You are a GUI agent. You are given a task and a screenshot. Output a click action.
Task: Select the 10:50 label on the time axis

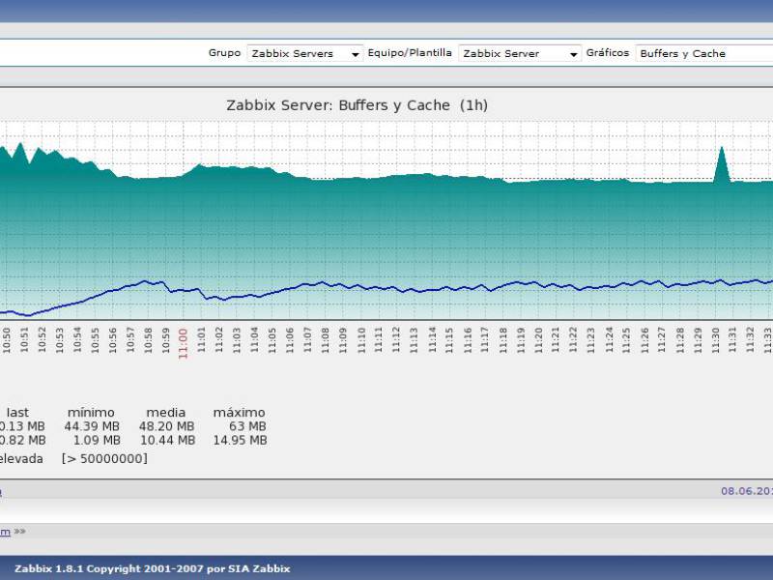tap(6, 338)
